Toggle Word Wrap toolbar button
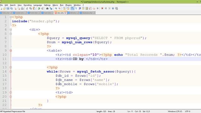 point(73,8)
